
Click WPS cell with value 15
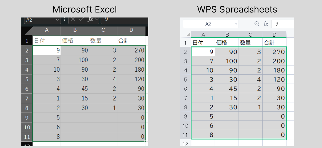pyautogui.click(x=227, y=98)
